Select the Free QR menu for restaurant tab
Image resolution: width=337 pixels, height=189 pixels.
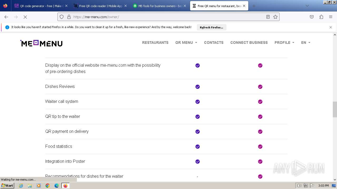point(219,6)
